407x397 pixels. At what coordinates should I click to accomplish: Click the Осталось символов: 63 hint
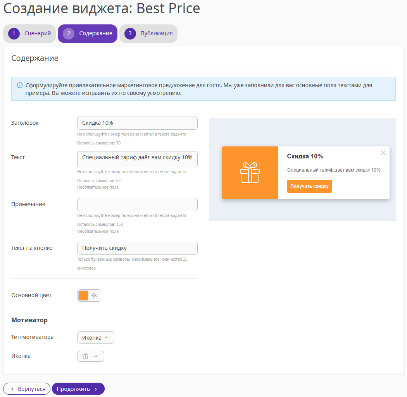pos(98,181)
